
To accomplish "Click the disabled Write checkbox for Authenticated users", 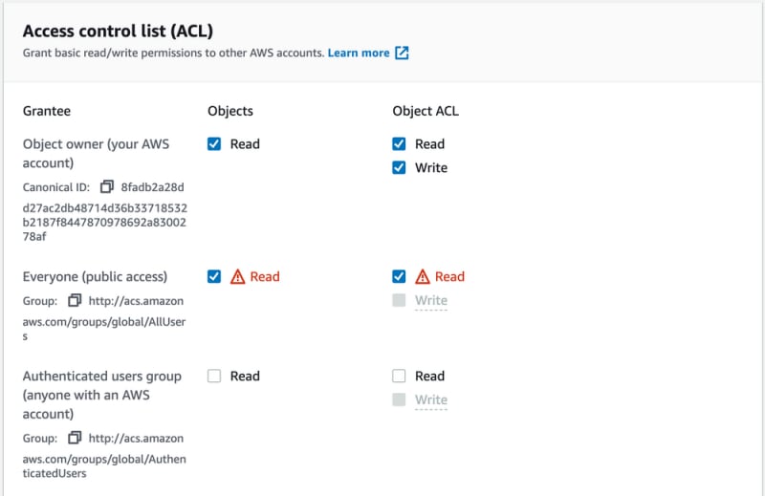I will (x=399, y=399).
